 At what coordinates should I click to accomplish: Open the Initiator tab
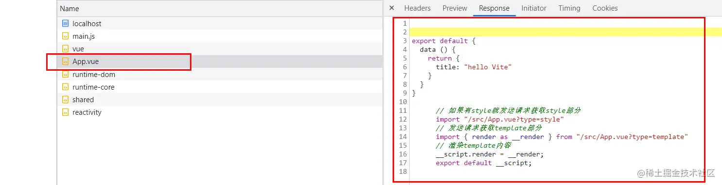pyautogui.click(x=534, y=8)
